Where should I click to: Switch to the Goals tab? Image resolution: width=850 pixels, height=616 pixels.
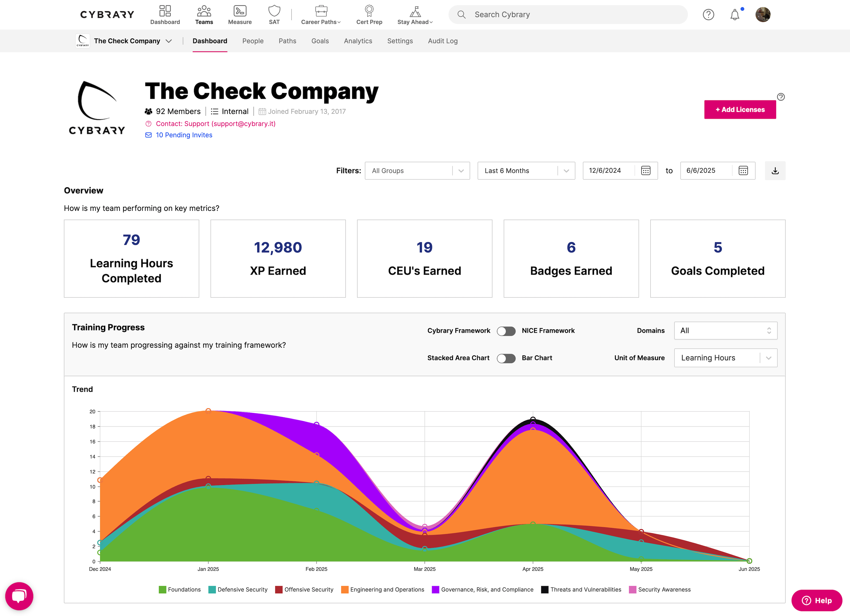320,41
